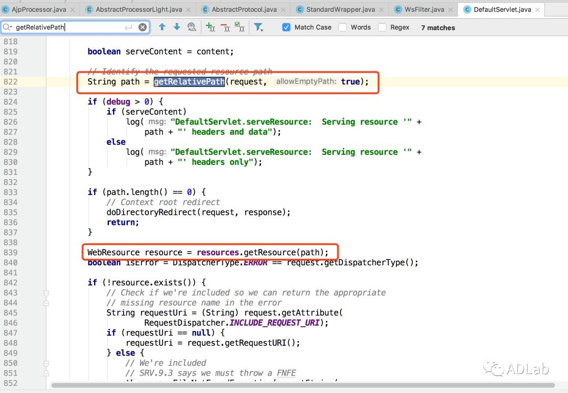Viewport: 568px width, 393px height.
Task: Click the select-all-occurrences checkmark icon in the search bar
Action: pos(239,27)
